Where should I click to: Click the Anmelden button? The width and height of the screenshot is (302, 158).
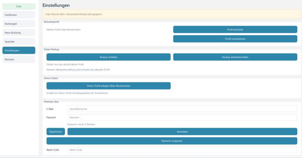tap(182, 132)
